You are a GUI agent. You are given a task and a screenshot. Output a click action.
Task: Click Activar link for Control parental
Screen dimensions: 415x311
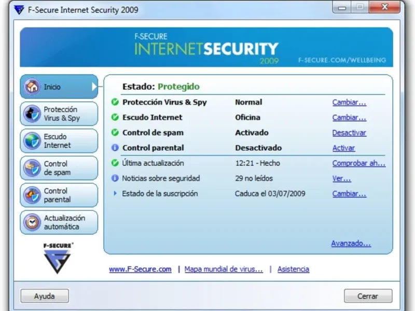(x=343, y=148)
